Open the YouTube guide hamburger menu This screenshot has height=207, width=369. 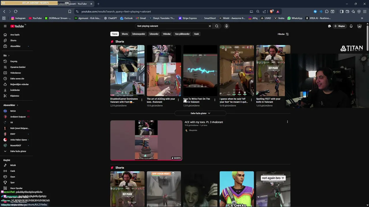pyautogui.click(x=5, y=26)
